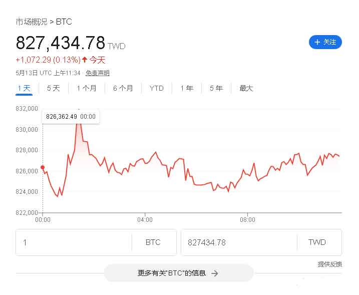Viewport: 359px width, 295px height.
Task: Click the 提供反馈 link
Action: [x=329, y=264]
